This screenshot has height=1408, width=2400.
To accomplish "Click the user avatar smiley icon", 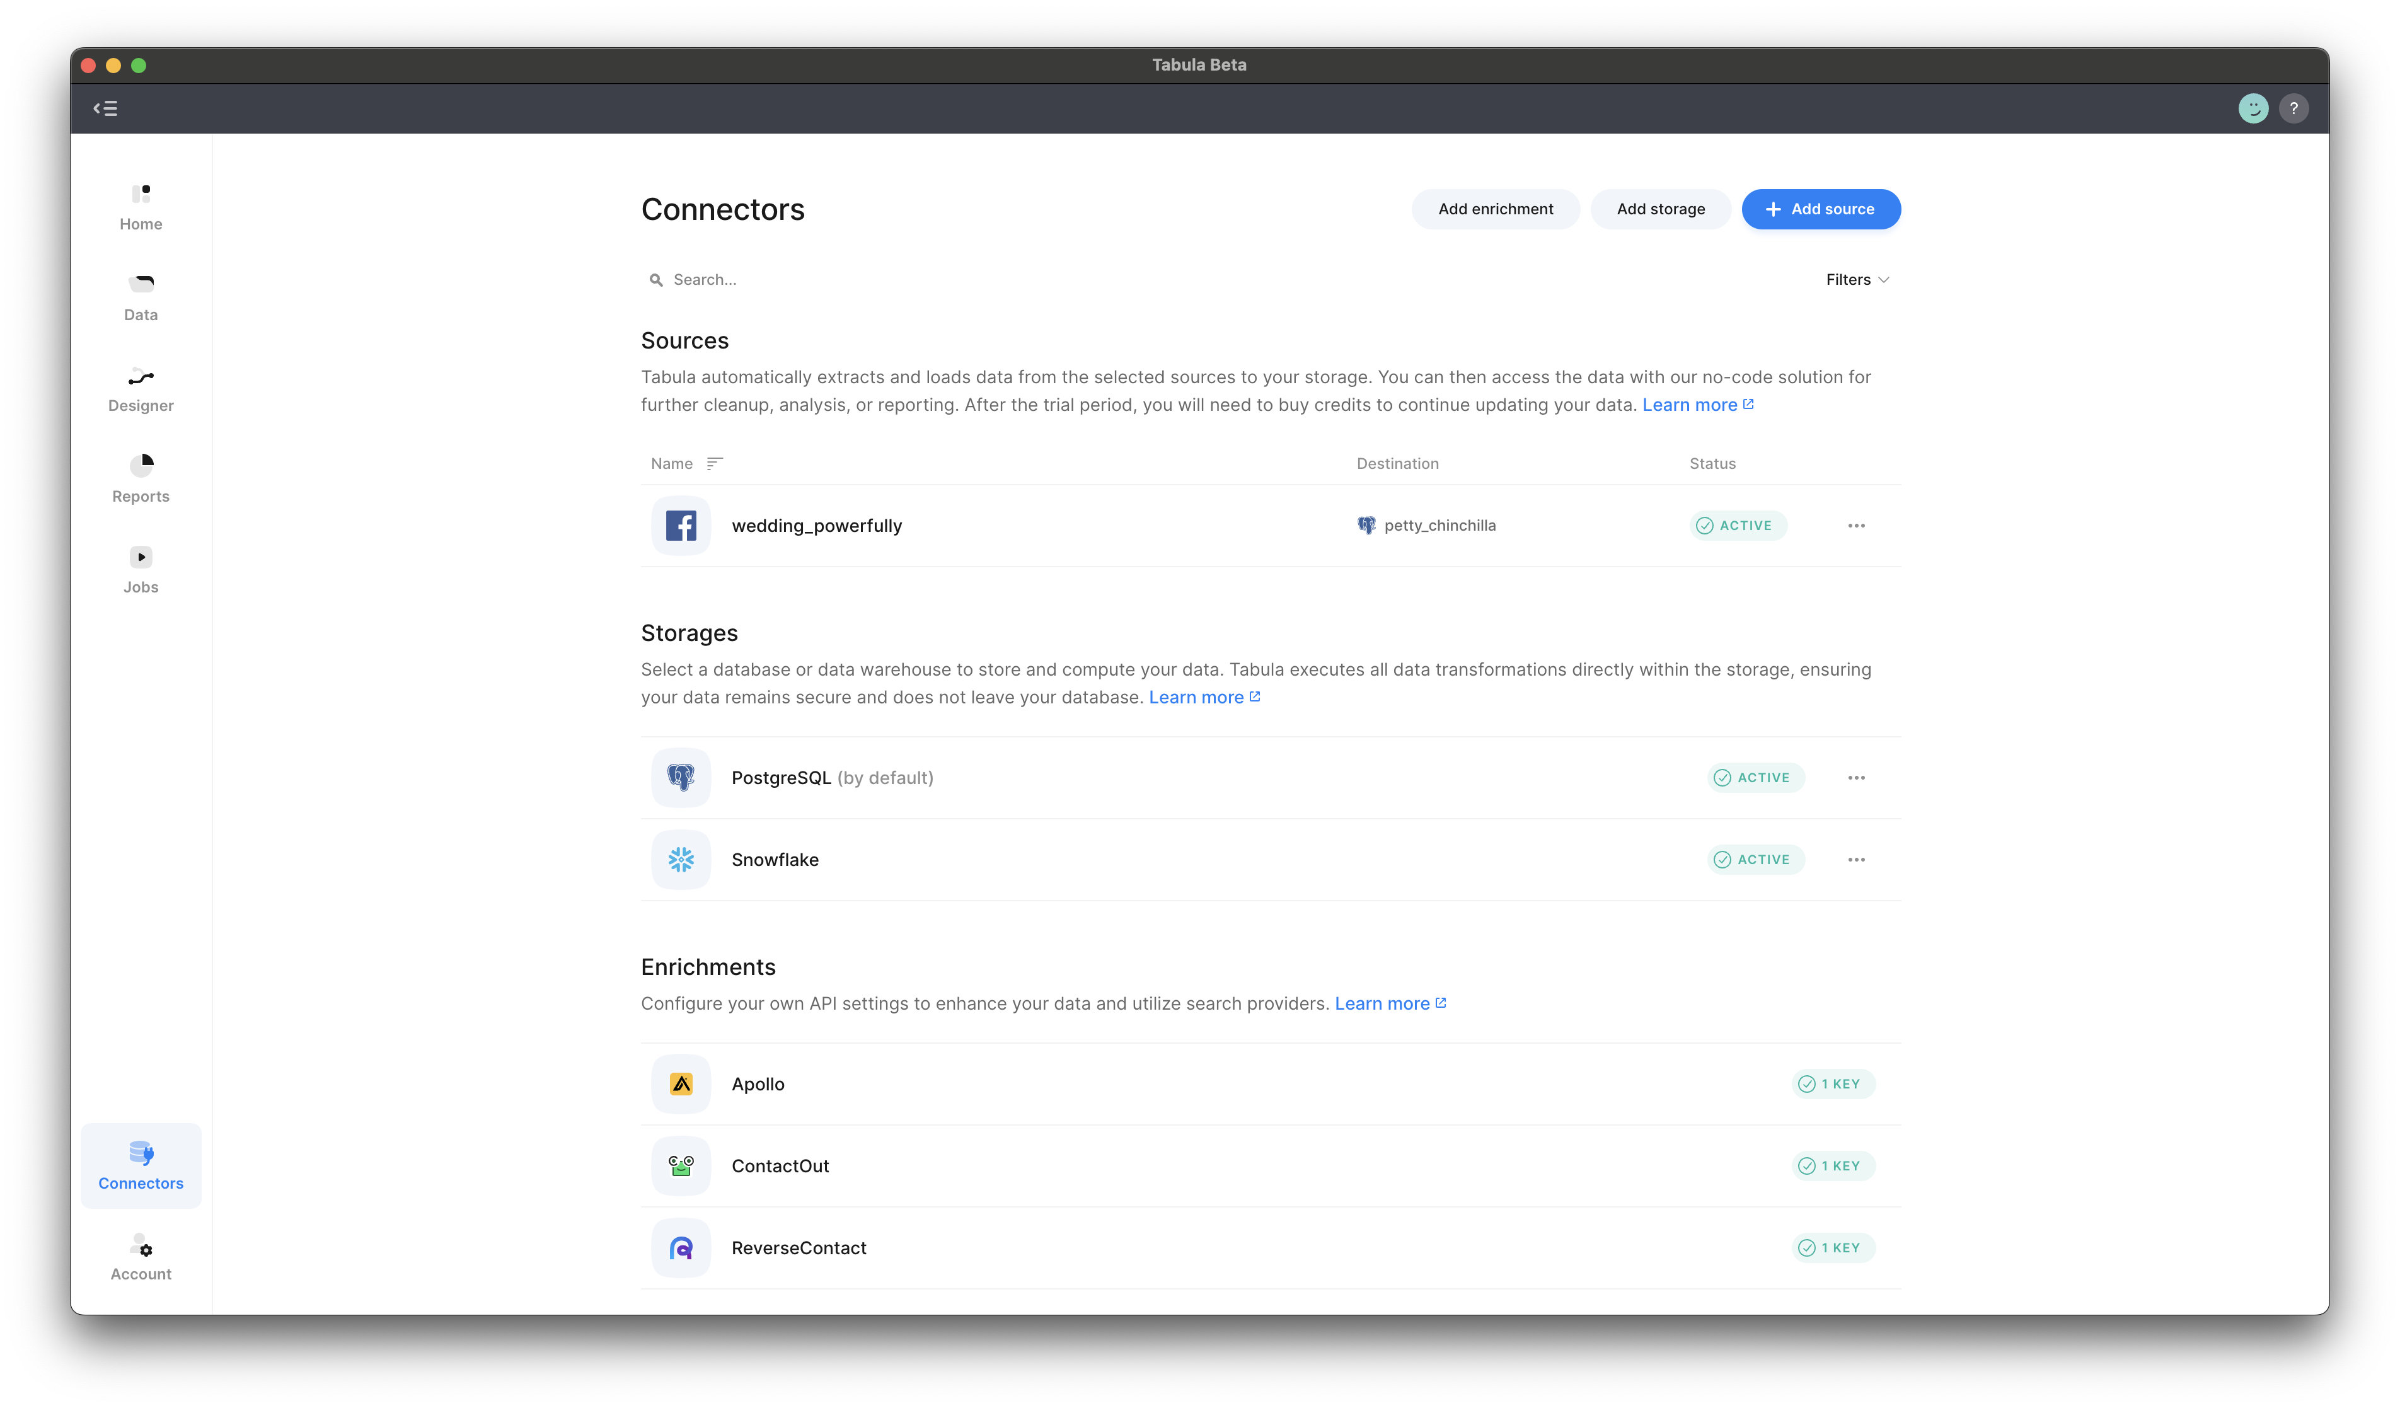I will [x=2253, y=108].
